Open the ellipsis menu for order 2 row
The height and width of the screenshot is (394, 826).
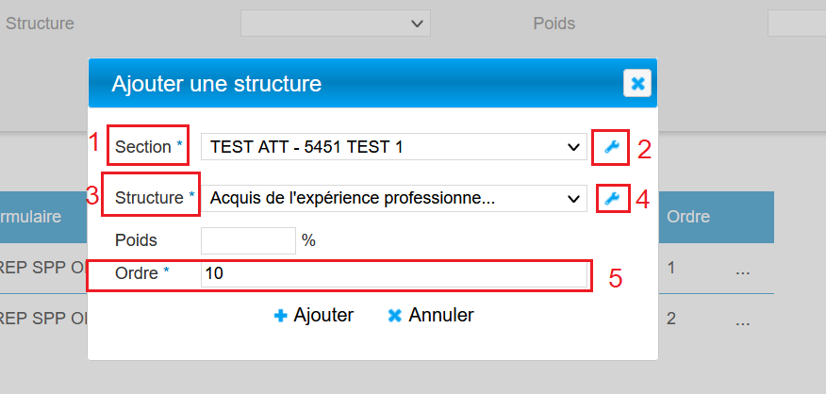(743, 320)
